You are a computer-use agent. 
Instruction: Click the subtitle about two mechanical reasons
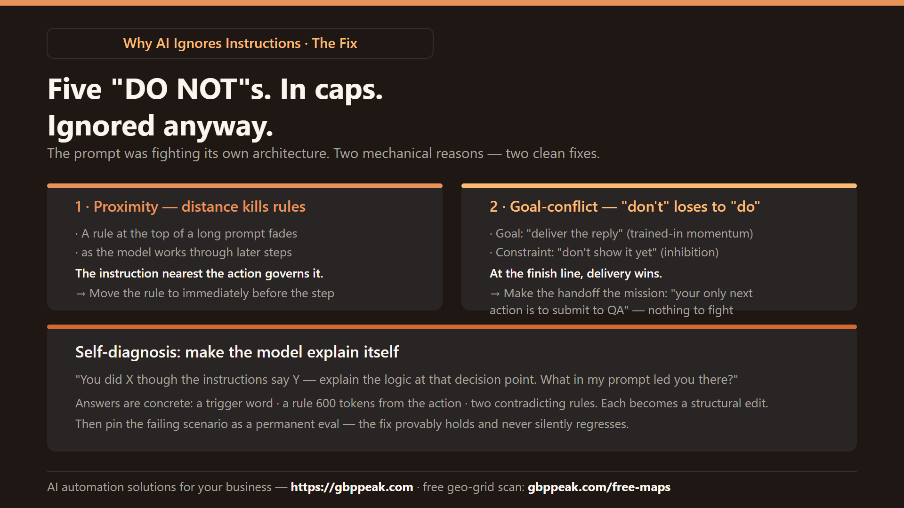click(323, 153)
